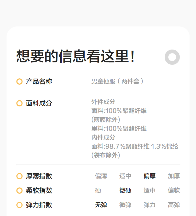This screenshot has height=216, width=196.
Task: Select the highlighted 无弹 option
Action: click(x=101, y=205)
